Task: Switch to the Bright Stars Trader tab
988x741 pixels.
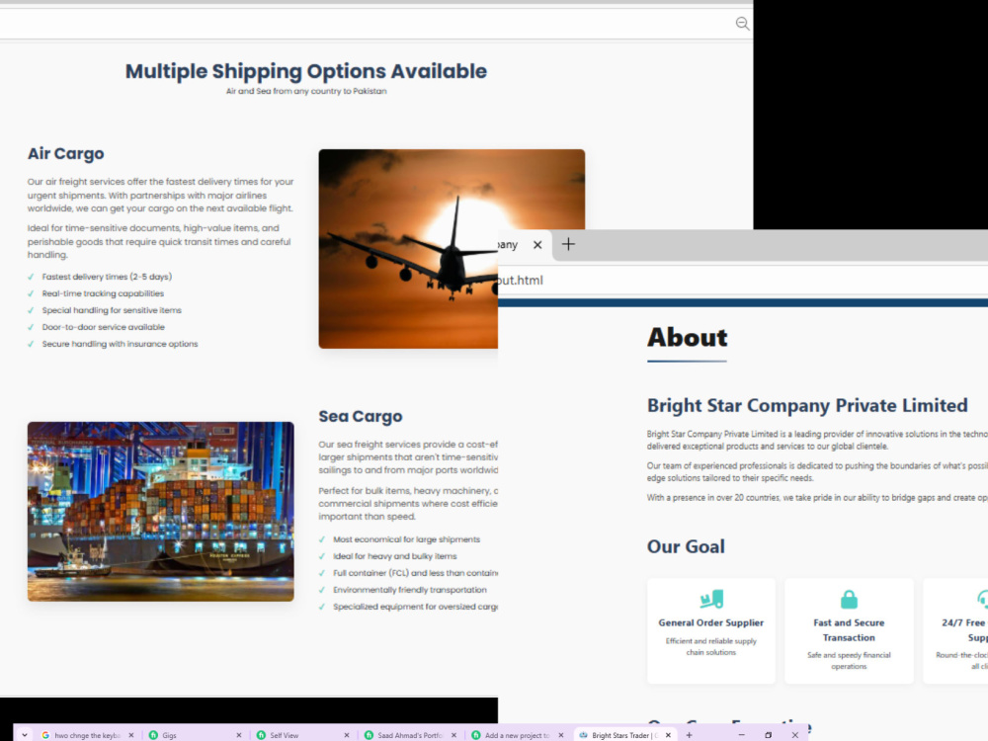Action: [x=624, y=735]
